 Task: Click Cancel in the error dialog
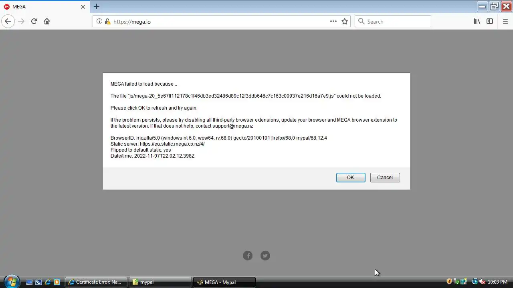coord(385,178)
